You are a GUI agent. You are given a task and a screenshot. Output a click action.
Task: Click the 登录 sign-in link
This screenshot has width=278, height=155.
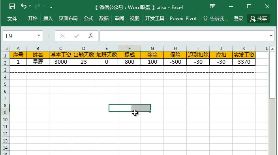click(x=238, y=18)
